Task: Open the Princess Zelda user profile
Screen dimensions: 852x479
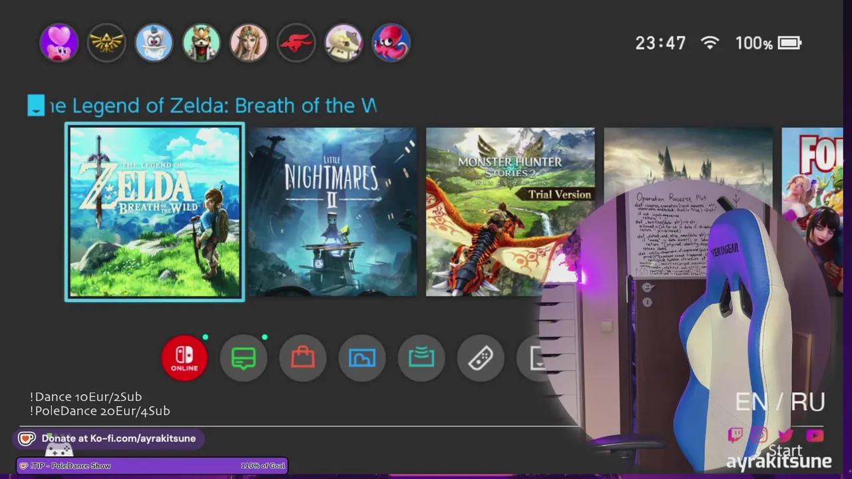Action: [x=248, y=43]
